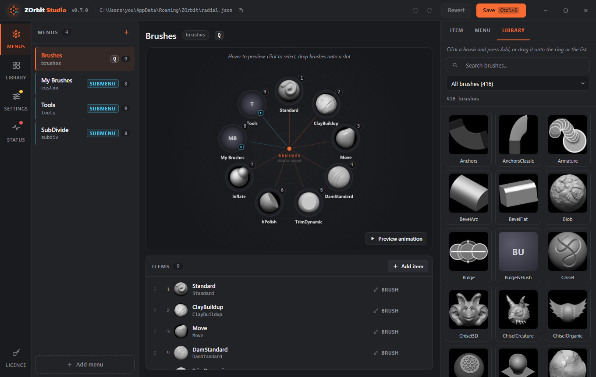Open the All brushes category dropdown
Image resolution: width=596 pixels, height=377 pixels.
[518, 84]
